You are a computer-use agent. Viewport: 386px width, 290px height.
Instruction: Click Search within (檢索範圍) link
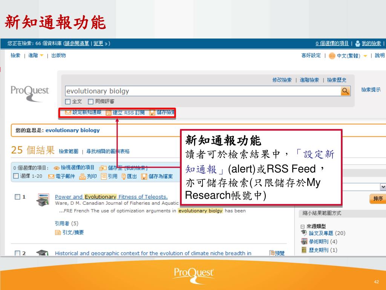pos(69,151)
